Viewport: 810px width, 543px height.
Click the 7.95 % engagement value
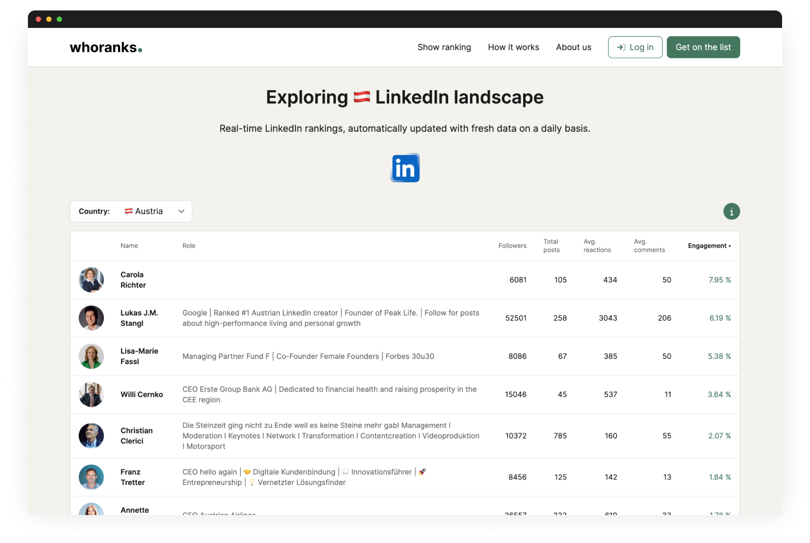(x=720, y=280)
